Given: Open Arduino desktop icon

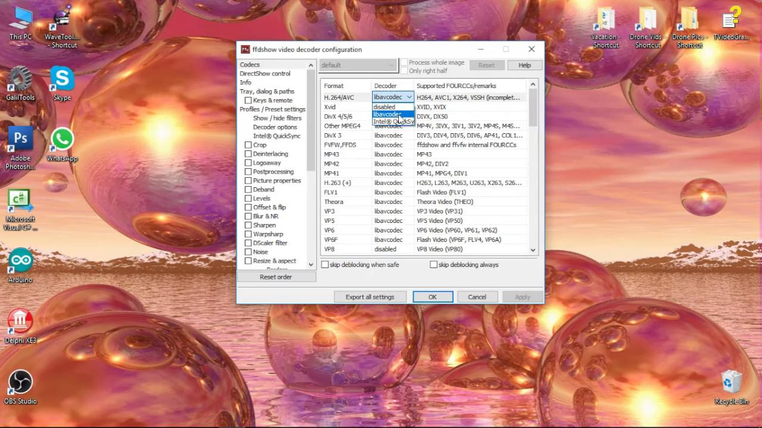Looking at the screenshot, I should pos(20,265).
